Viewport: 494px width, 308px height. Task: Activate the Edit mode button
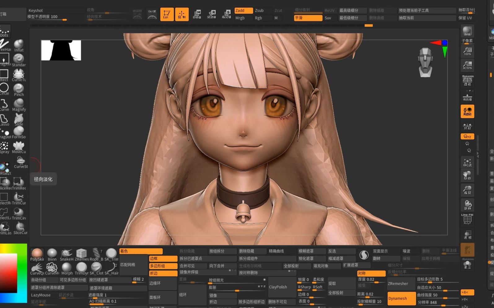[167, 14]
